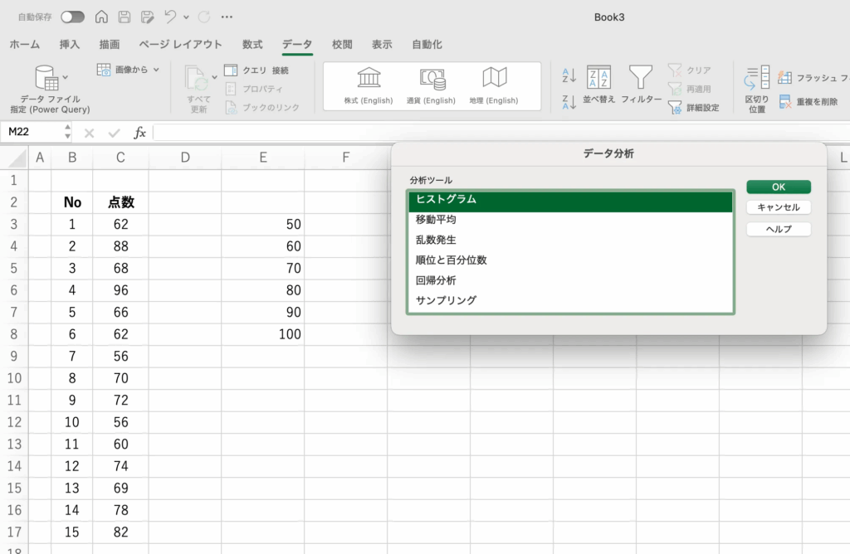Viewport: 850px width, 554px height.
Task: Click the プロパティ item
Action: pyautogui.click(x=254, y=89)
